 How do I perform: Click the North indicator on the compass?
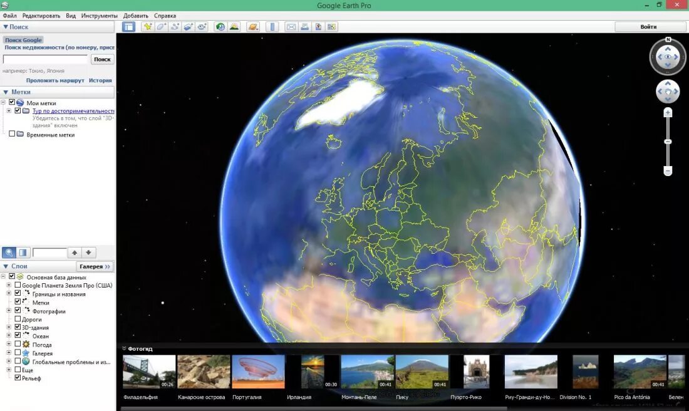(x=668, y=39)
